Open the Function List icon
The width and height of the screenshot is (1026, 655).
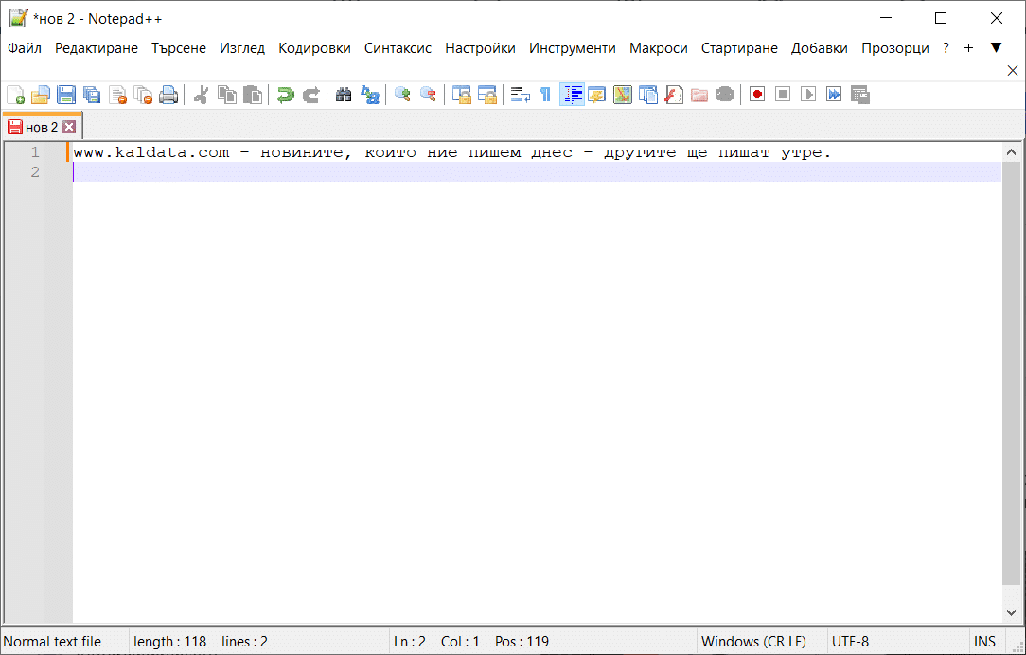click(674, 95)
